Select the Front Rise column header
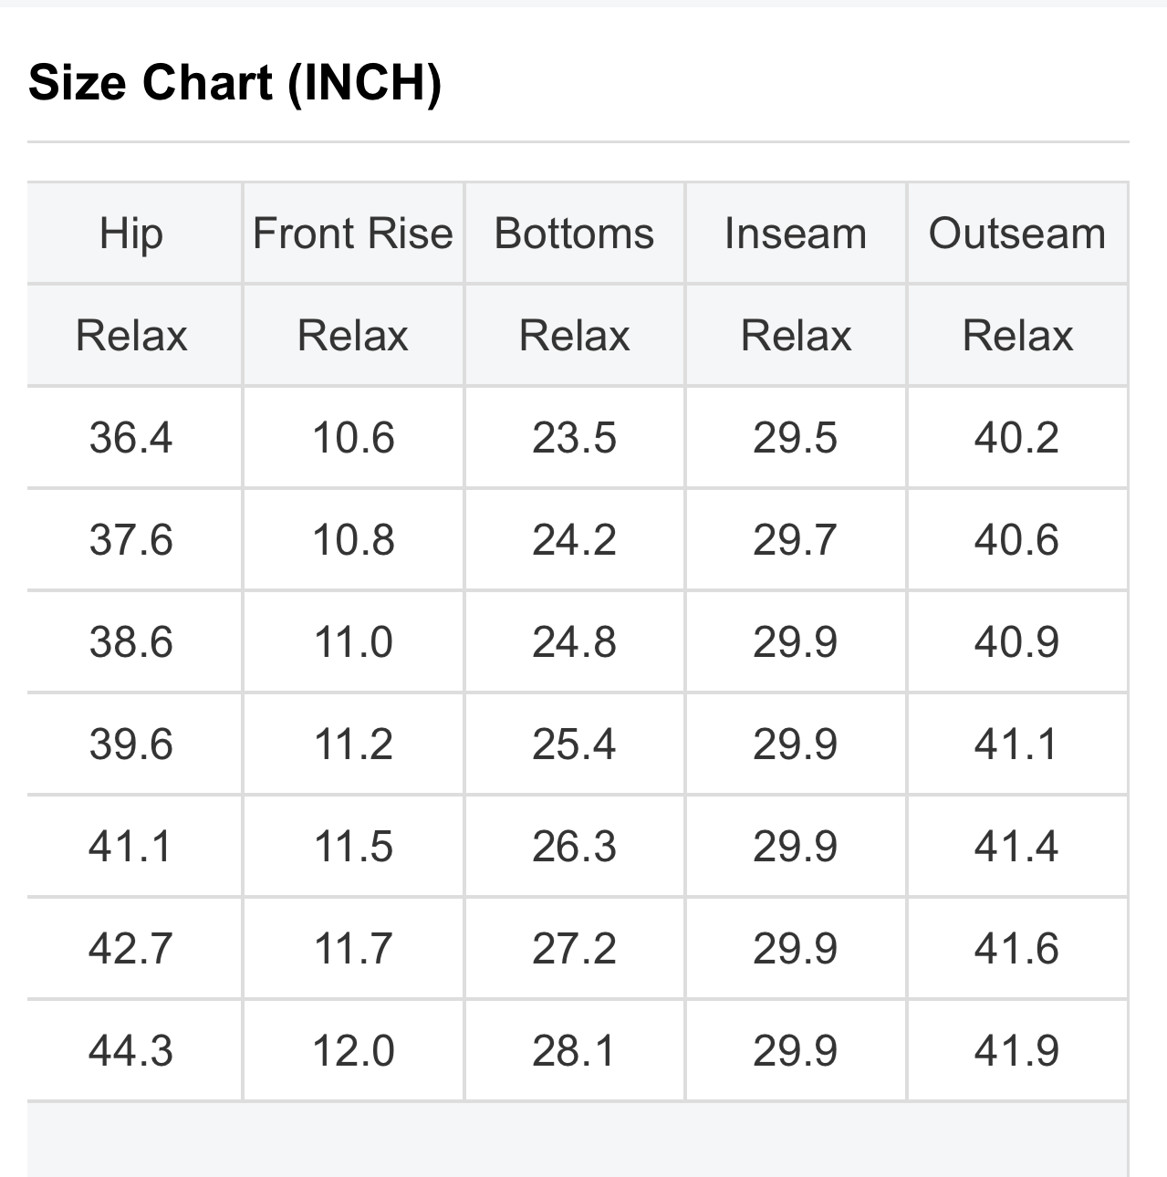 coord(353,234)
